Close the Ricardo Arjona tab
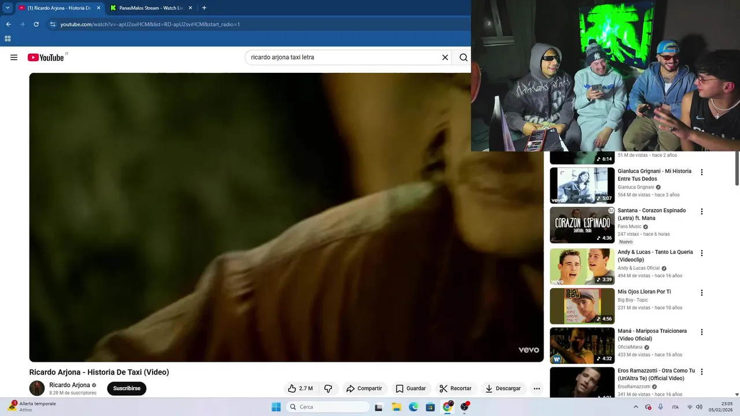 point(98,8)
